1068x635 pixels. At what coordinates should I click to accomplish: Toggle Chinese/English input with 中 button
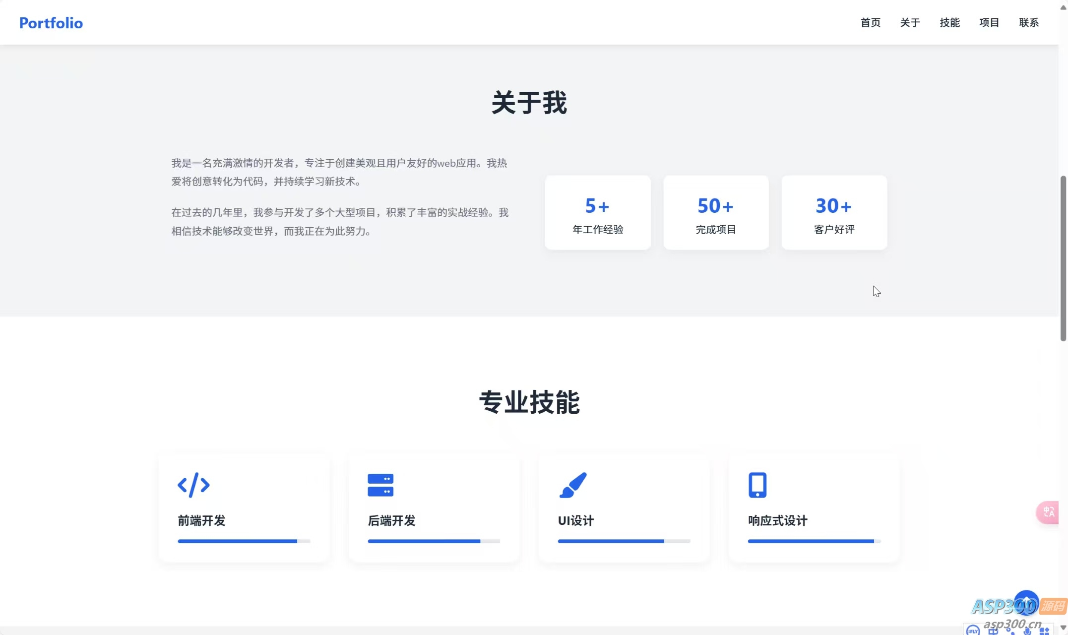click(x=993, y=632)
